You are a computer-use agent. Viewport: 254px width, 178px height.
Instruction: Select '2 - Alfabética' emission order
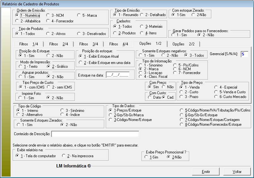17,21
